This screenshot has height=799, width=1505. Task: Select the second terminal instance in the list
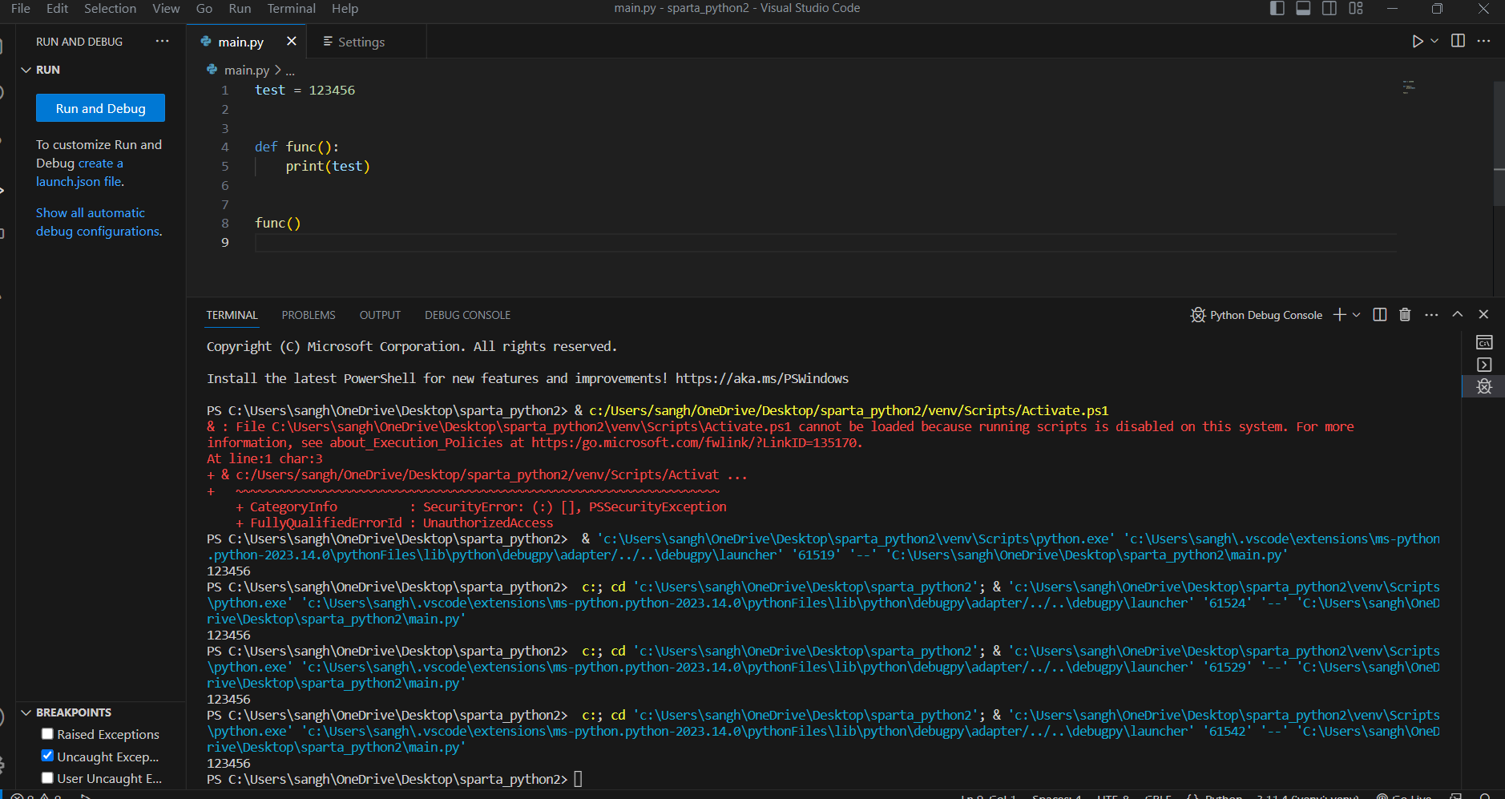coord(1484,365)
